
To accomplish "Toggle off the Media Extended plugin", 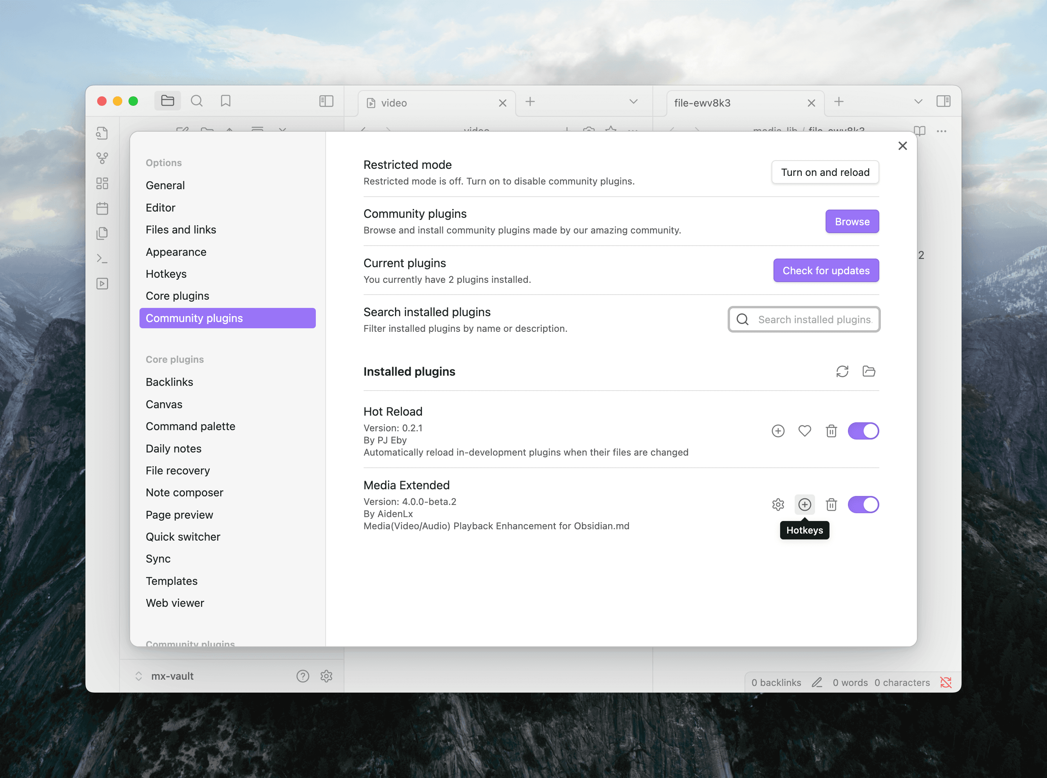I will point(863,505).
